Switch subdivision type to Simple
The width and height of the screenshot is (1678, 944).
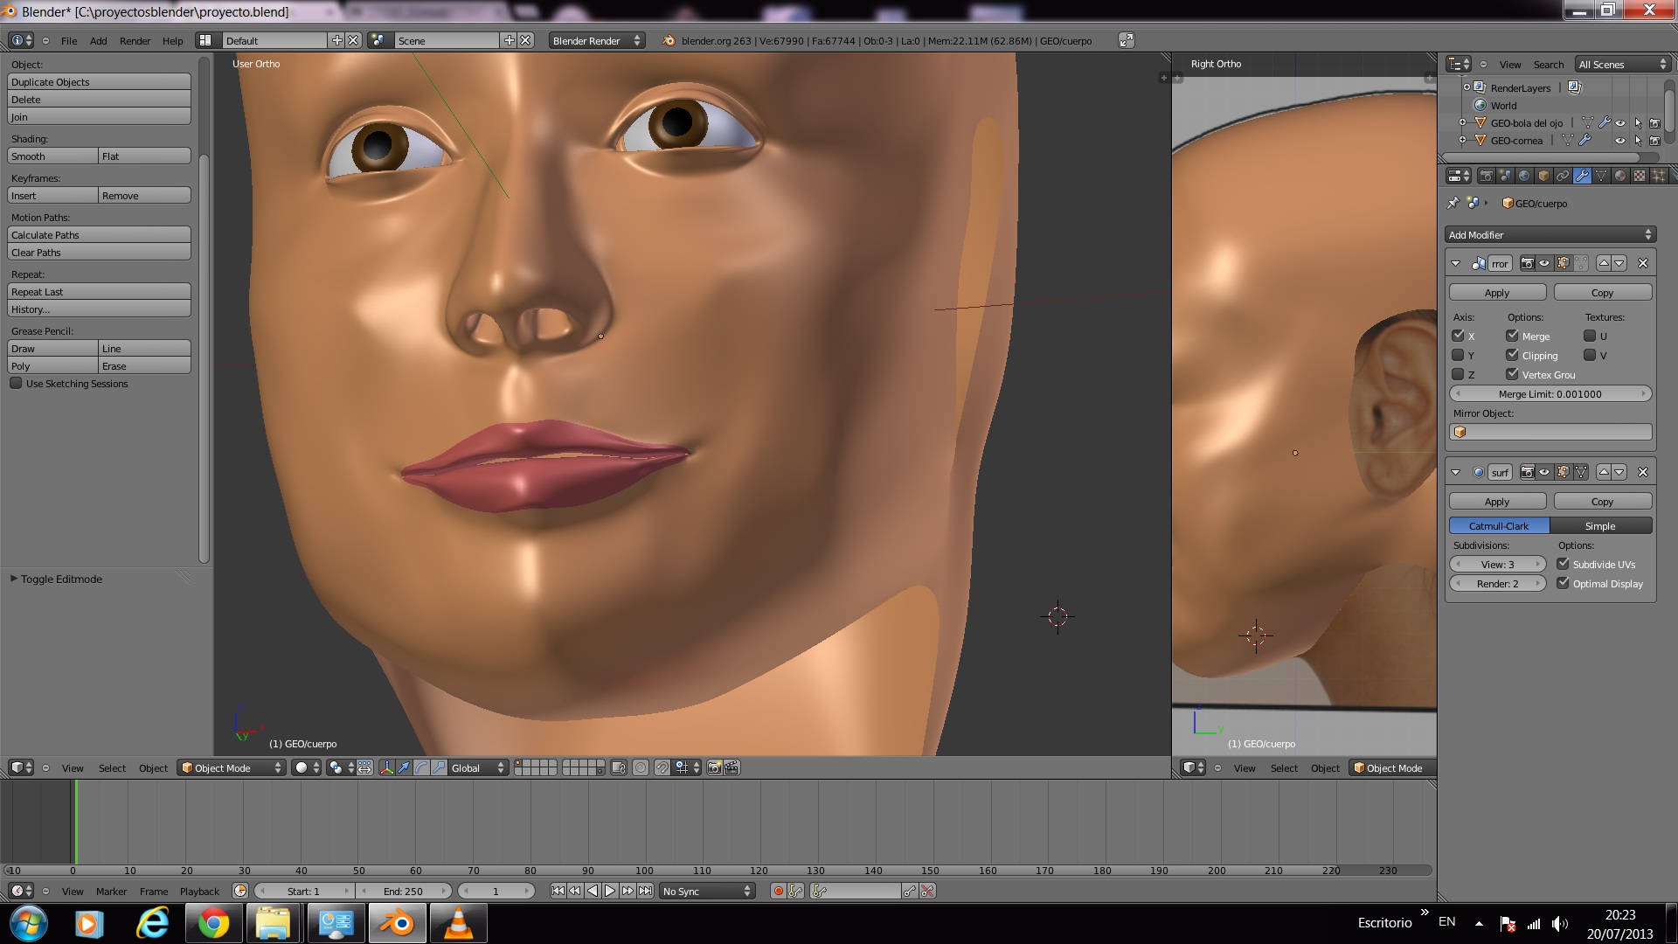point(1600,525)
